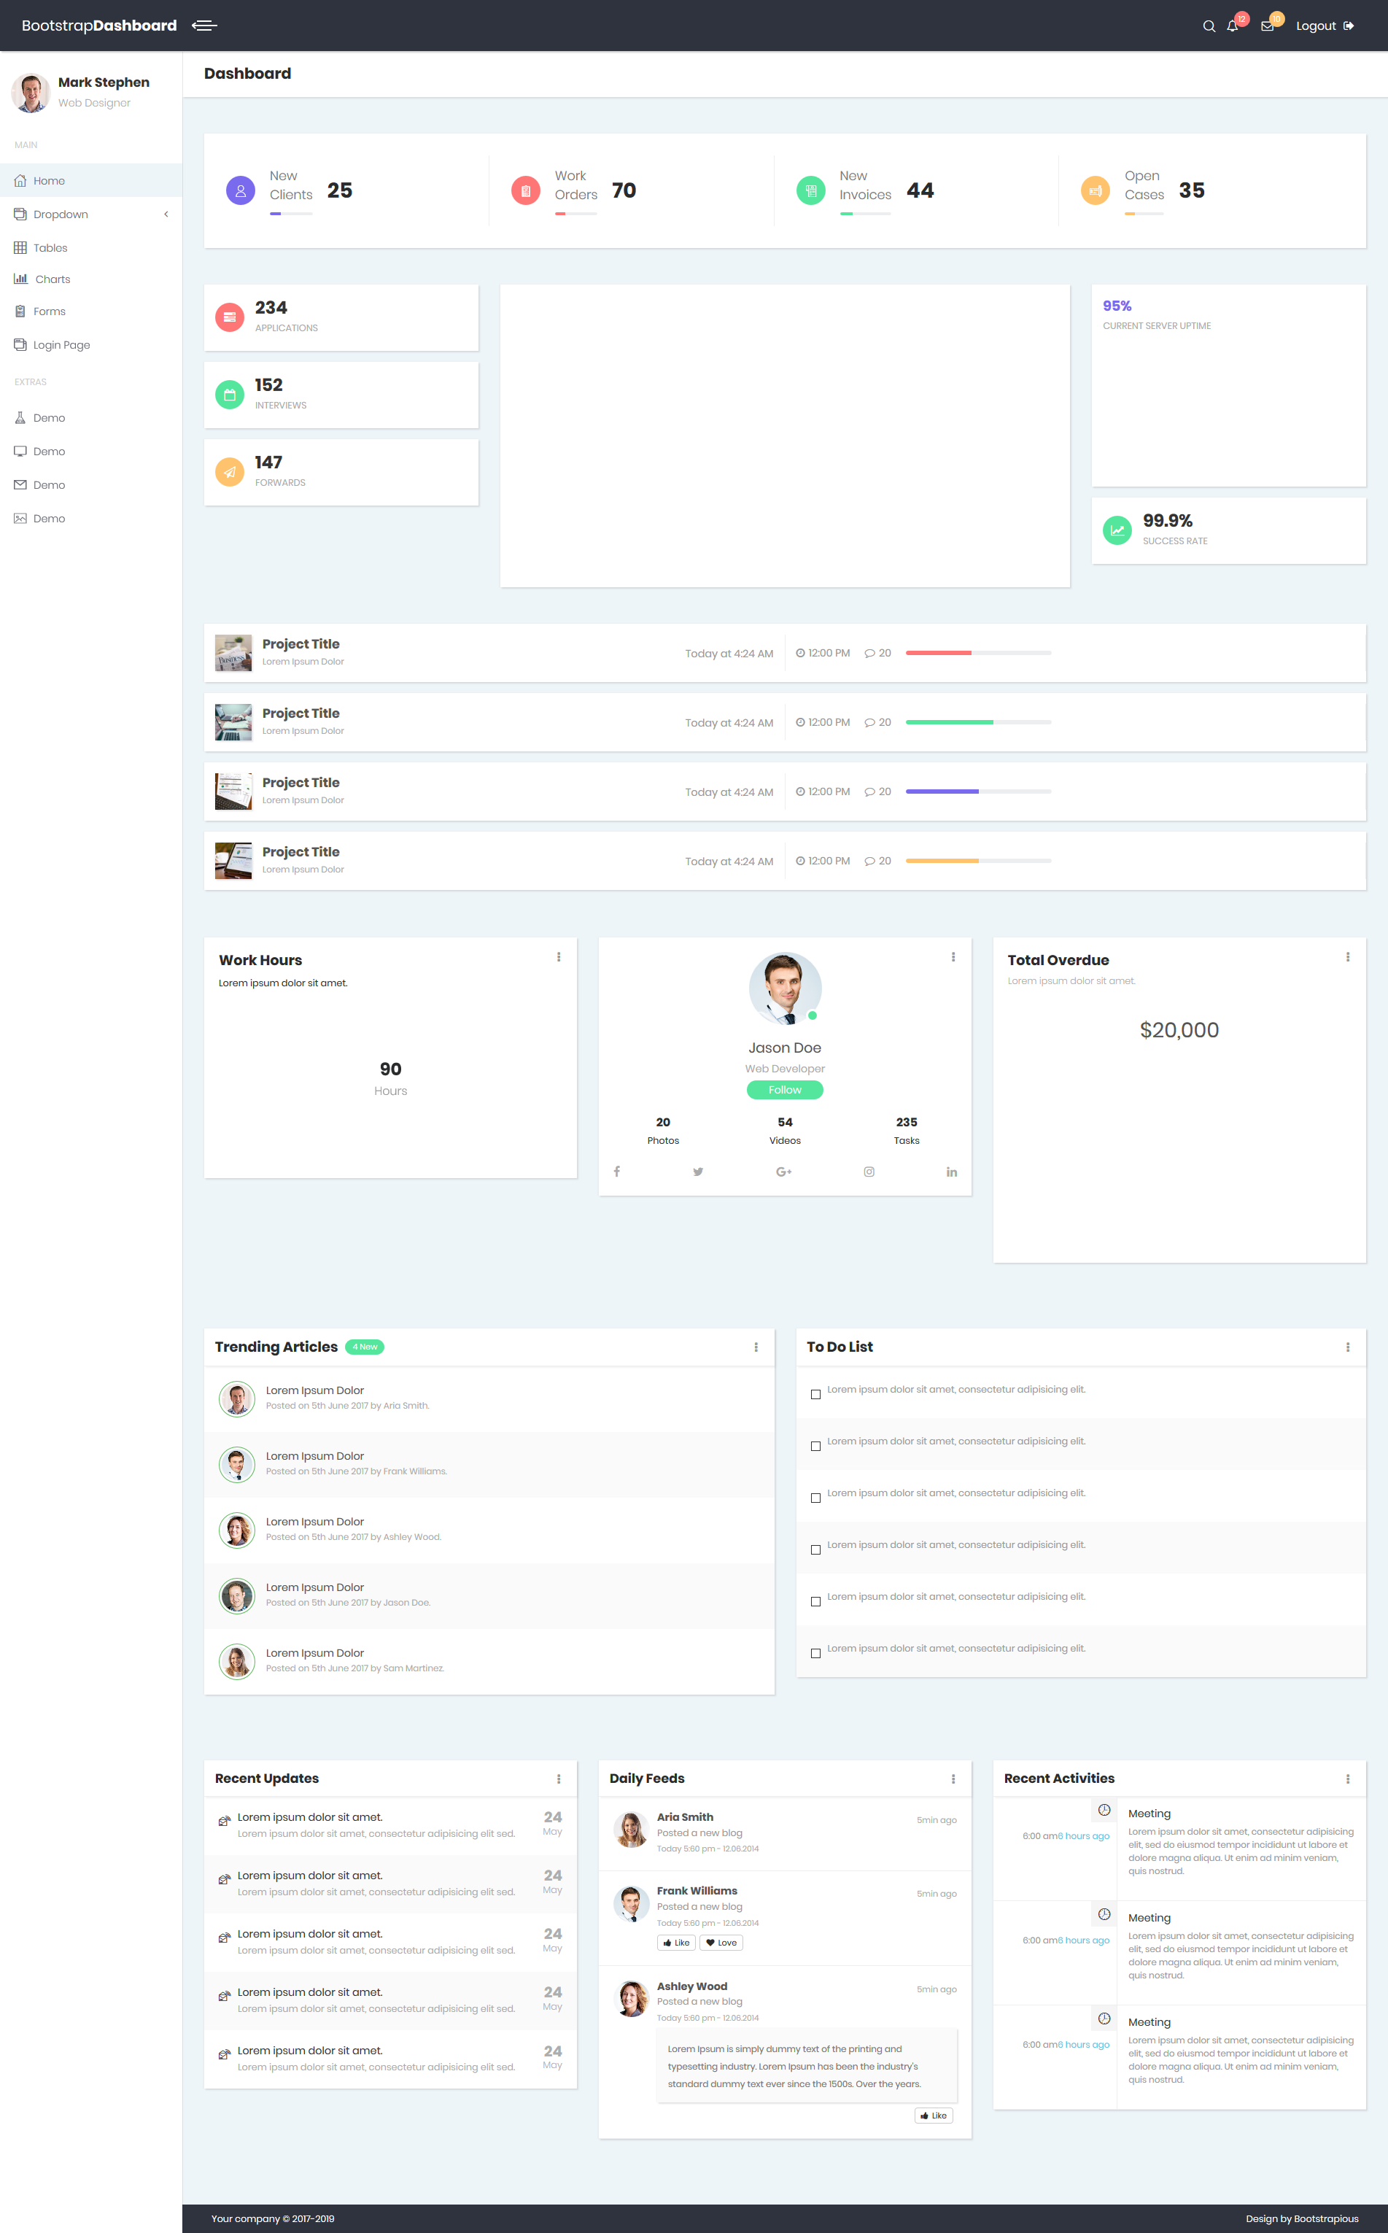Go to Charts in the sidebar
This screenshot has width=1388, height=2233.
pos(53,279)
